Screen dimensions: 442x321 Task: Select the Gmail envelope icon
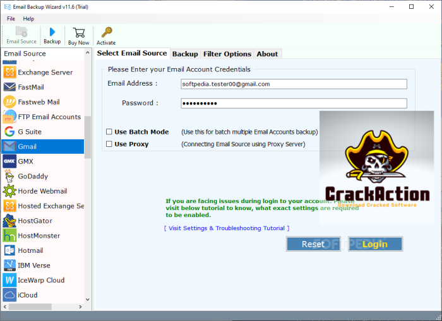click(x=9, y=146)
